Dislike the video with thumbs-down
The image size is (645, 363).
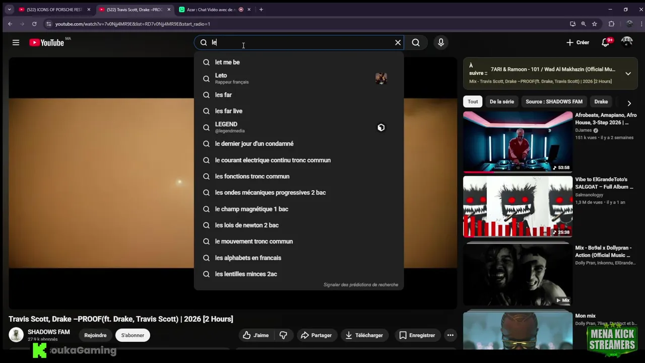(x=283, y=335)
